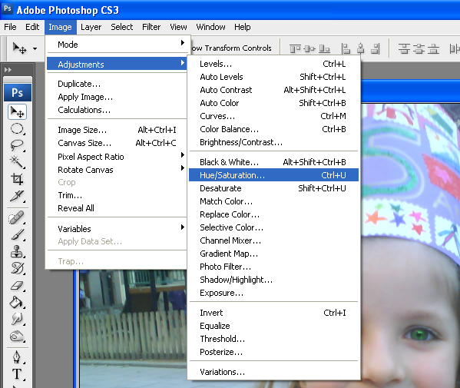Select the Lasso tool
460x388 pixels.
click(x=17, y=145)
